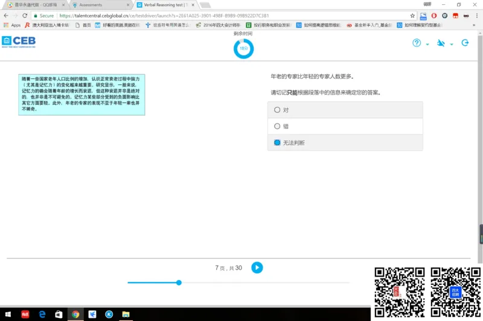Open the 首页 bookmark
This screenshot has width=483, height=321.
coord(83,25)
